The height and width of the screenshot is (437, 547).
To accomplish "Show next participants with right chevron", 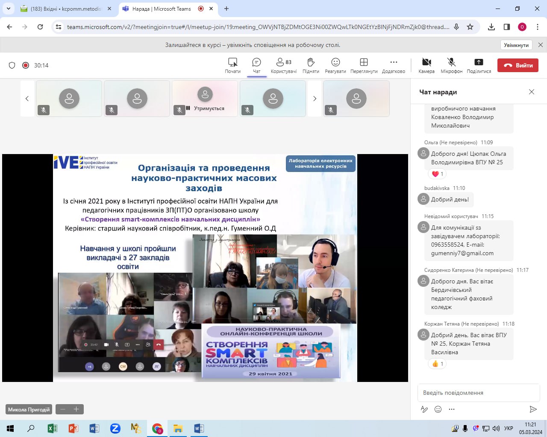I will (315, 99).
